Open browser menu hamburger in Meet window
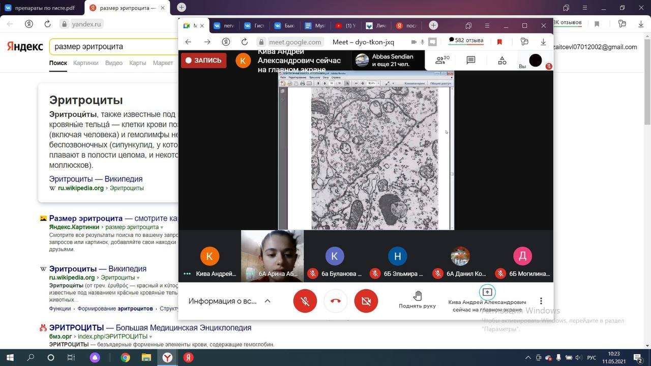 [x=486, y=25]
